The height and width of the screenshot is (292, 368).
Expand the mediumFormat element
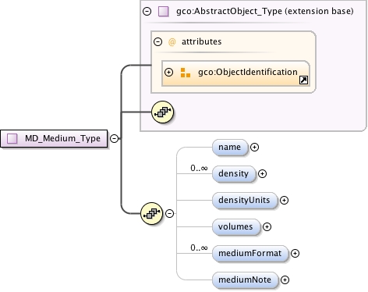coord(295,254)
